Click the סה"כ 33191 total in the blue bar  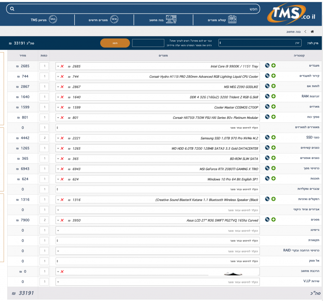(22, 43)
